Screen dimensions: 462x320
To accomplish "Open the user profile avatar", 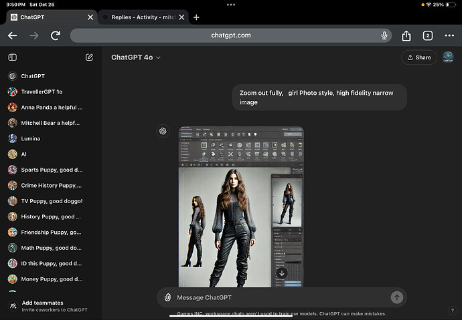I will click(449, 57).
